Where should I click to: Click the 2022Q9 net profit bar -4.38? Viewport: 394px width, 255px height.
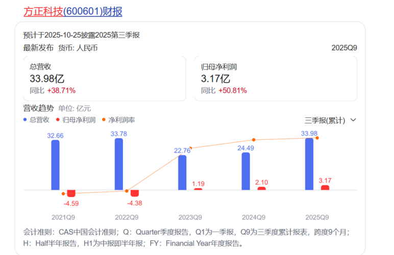point(135,193)
